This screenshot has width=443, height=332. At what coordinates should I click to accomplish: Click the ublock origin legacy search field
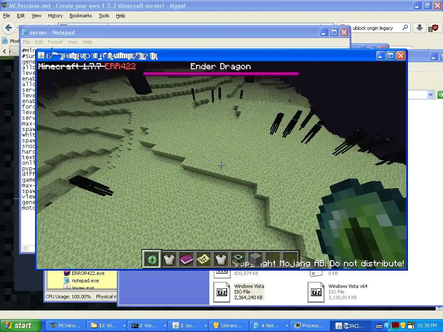tap(373, 28)
